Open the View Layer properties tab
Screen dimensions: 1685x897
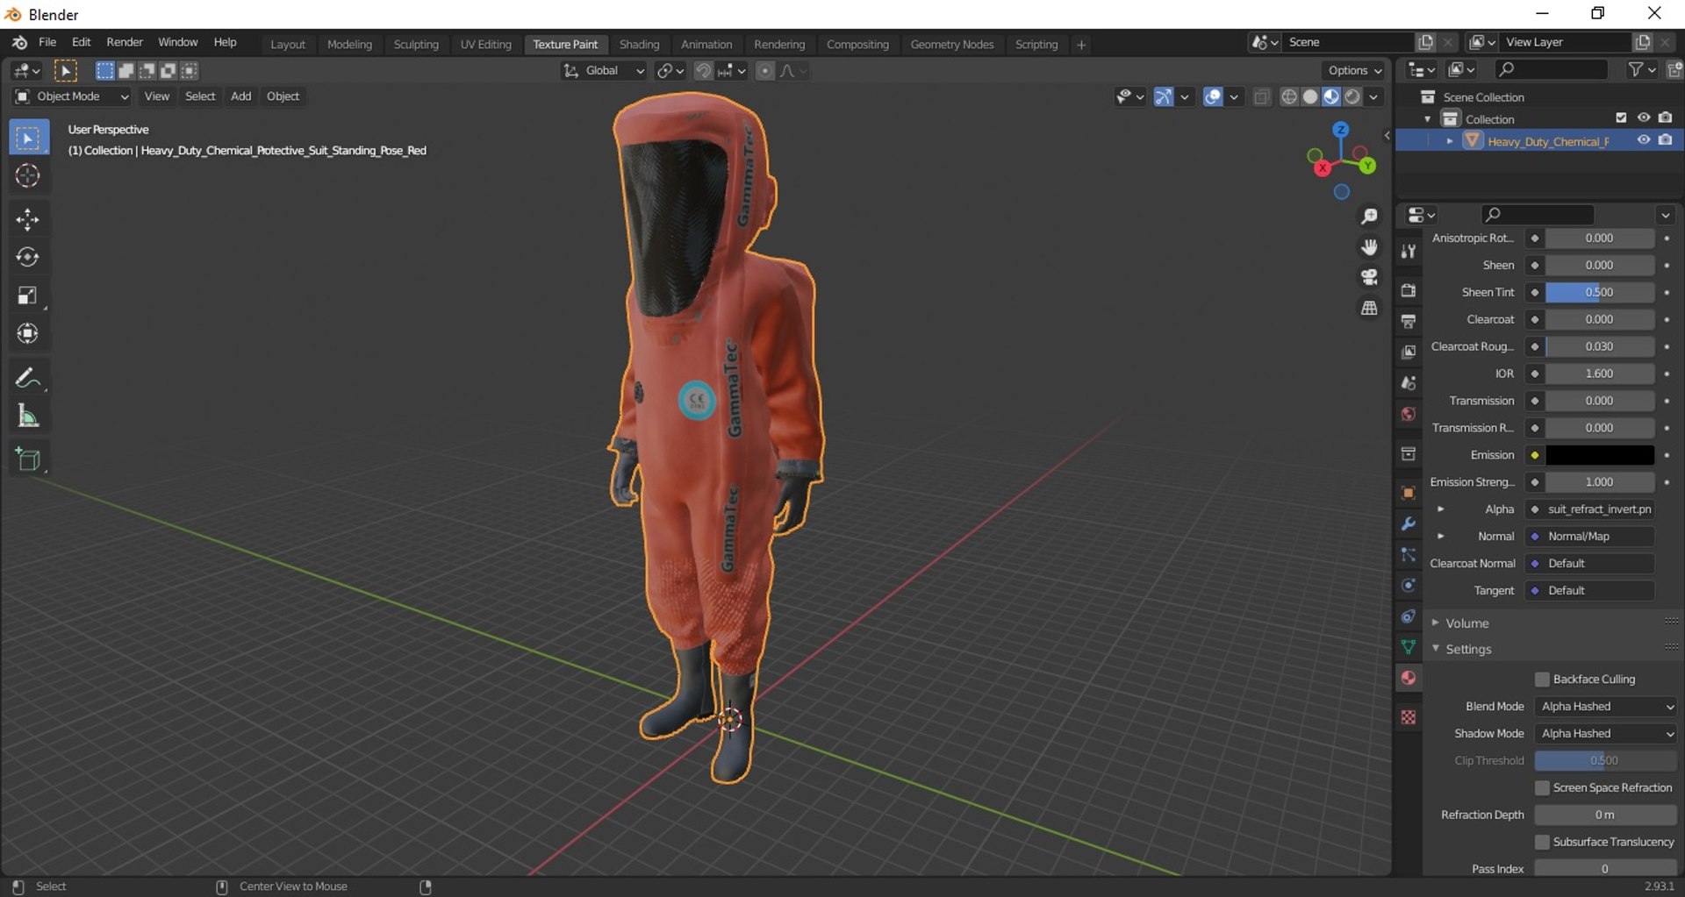pos(1409,352)
